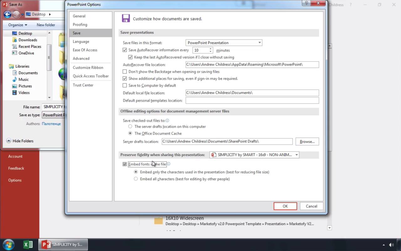Select The server drafts location radio button
Image resolution: width=401 pixels, height=251 pixels.
(x=130, y=126)
